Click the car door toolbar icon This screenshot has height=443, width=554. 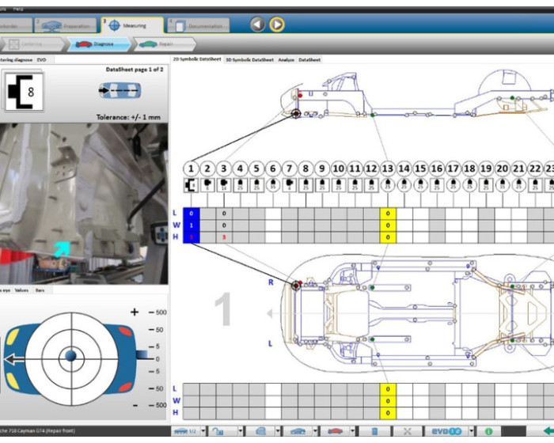(260, 431)
